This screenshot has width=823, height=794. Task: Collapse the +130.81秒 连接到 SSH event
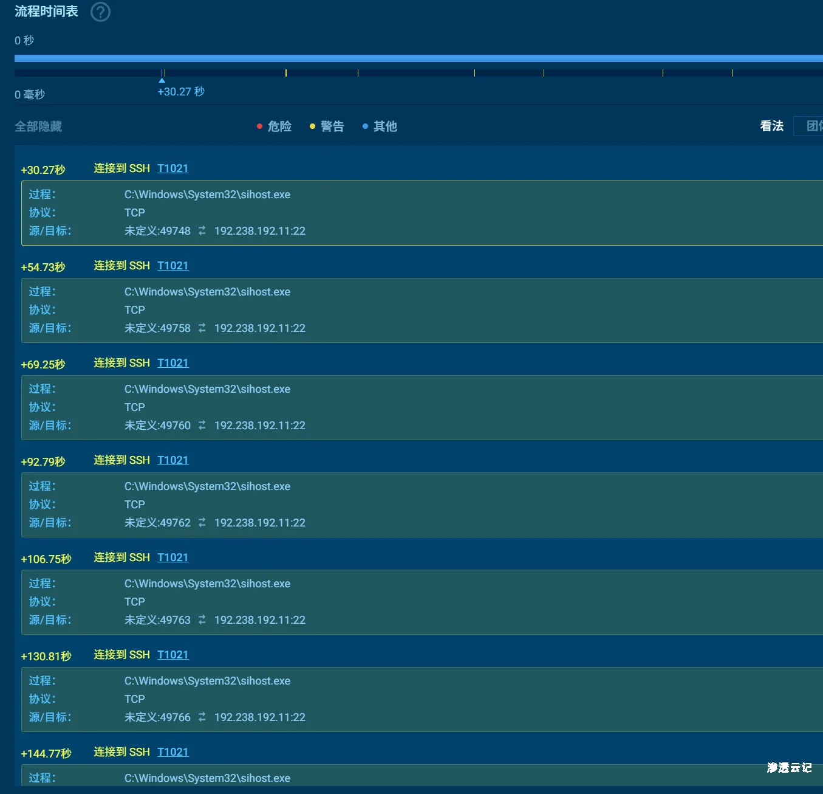tap(121, 655)
